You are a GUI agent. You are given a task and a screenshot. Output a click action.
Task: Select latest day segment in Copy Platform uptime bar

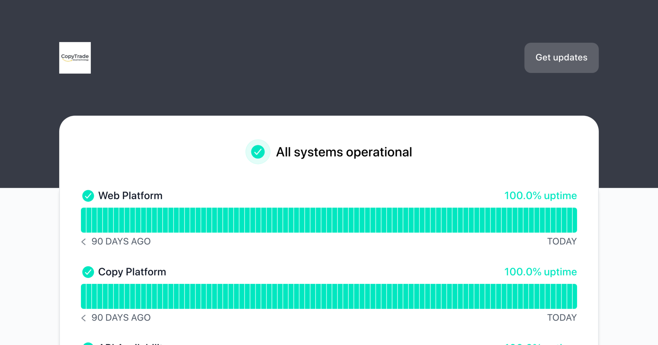pos(574,296)
